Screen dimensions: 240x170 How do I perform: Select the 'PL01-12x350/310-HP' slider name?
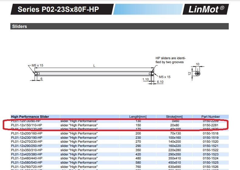click(x=27, y=150)
